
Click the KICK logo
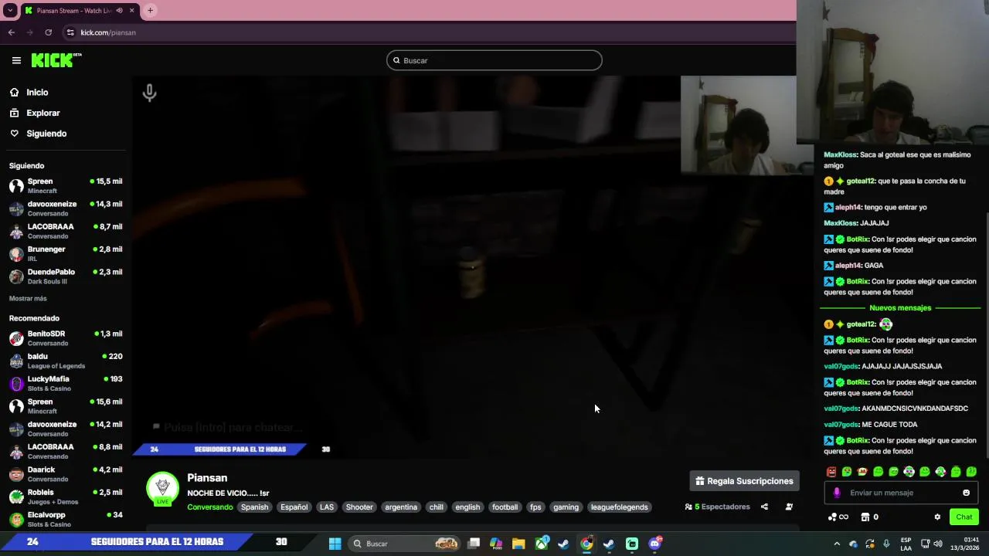pyautogui.click(x=56, y=60)
